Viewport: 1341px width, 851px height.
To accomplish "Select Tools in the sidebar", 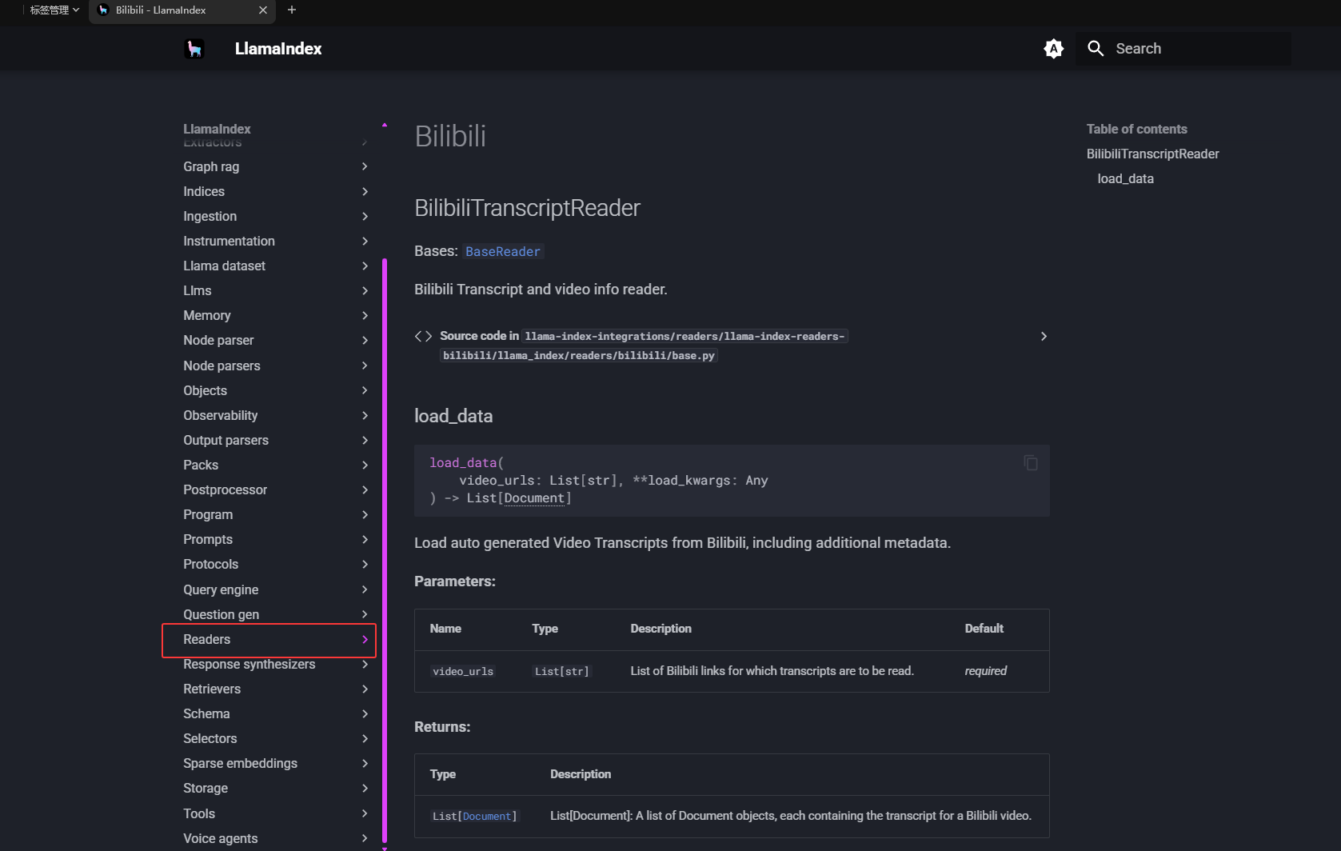I will (x=199, y=813).
